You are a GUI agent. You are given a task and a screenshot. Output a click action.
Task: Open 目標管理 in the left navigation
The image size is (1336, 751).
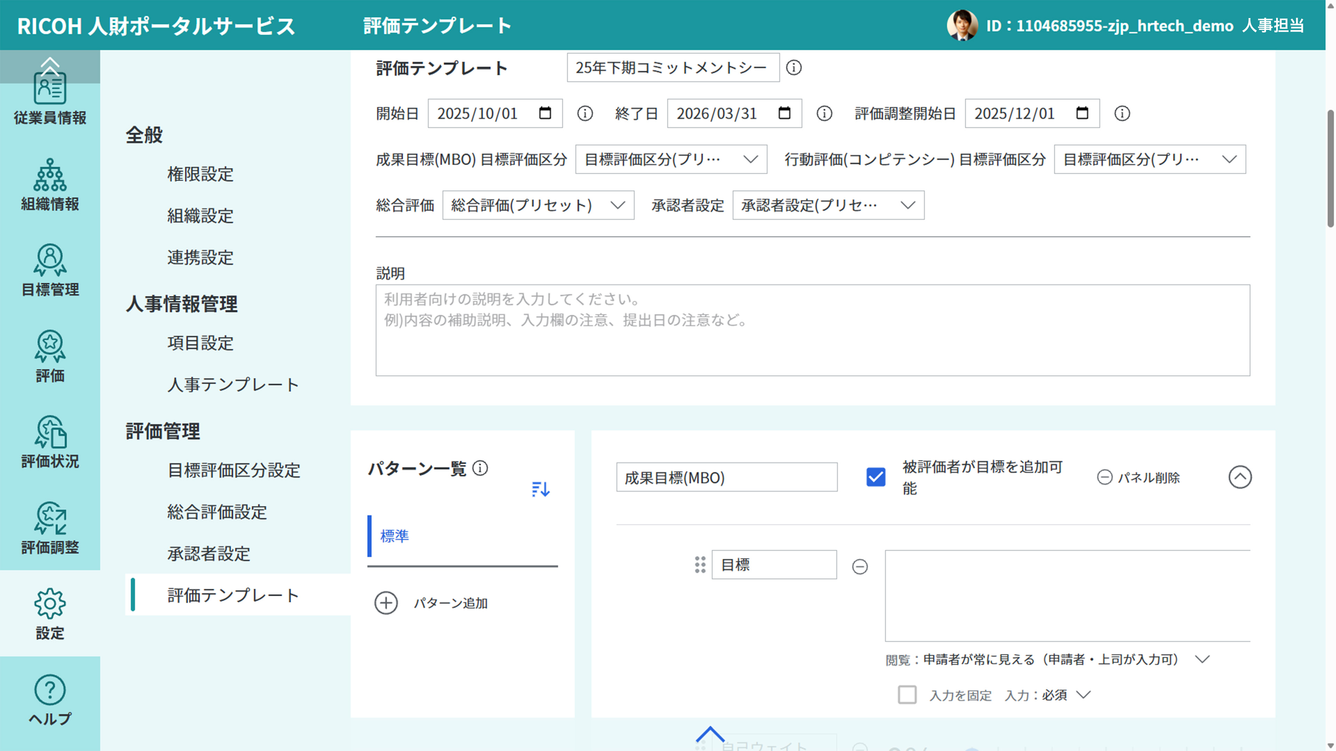tap(50, 269)
